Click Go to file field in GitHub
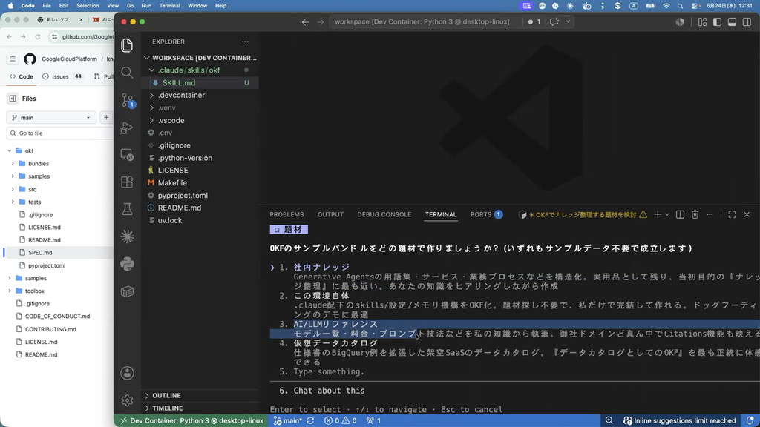This screenshot has width=760, height=427. click(x=60, y=133)
